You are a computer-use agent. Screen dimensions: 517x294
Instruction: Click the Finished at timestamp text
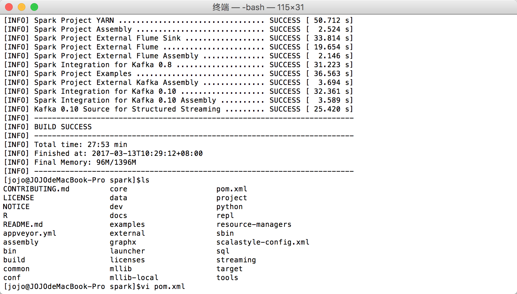pos(118,153)
